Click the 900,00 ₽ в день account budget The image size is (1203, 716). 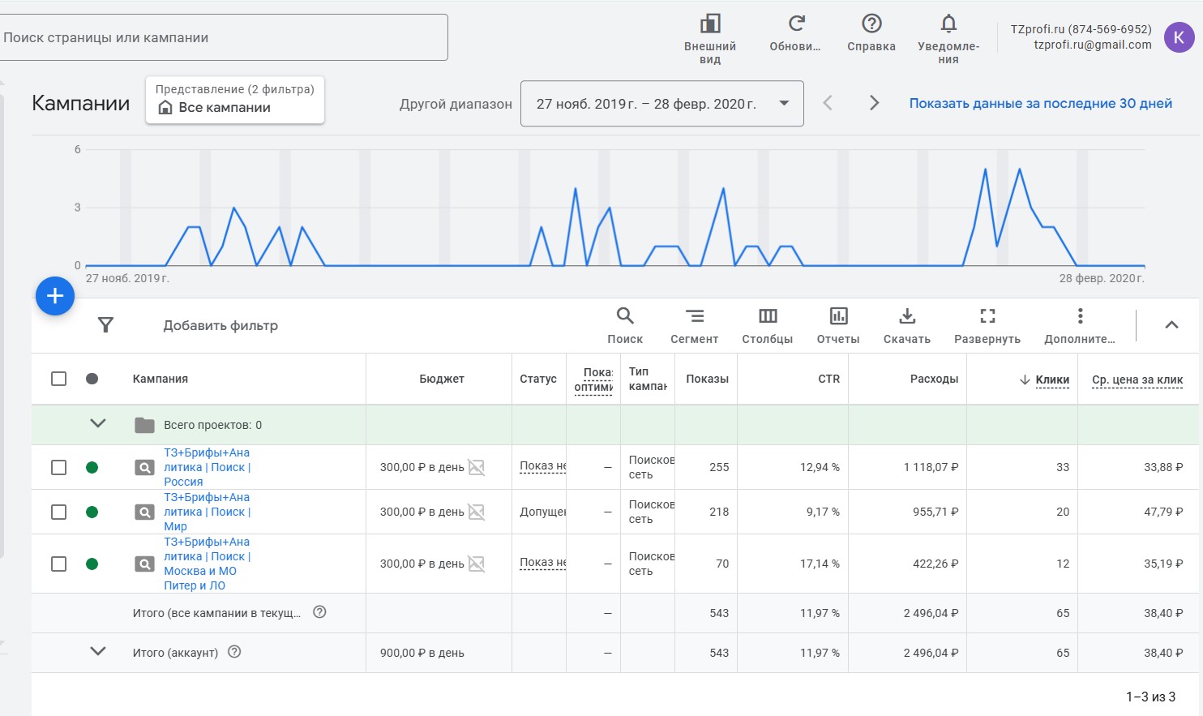(422, 653)
